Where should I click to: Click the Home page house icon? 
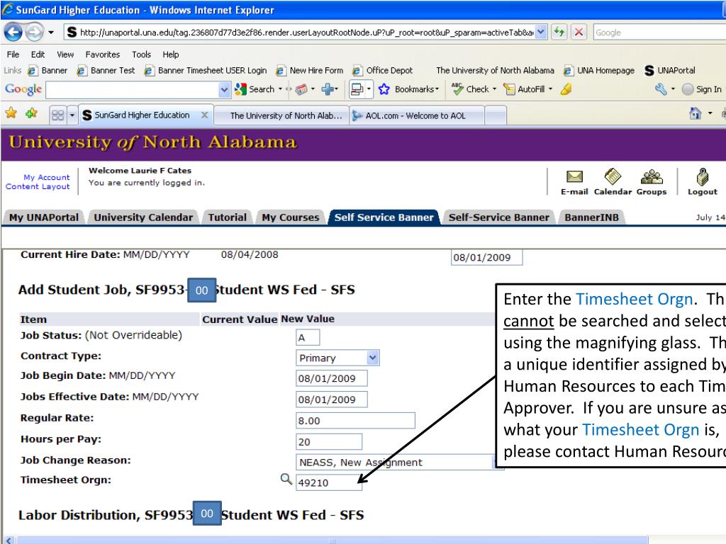(695, 113)
